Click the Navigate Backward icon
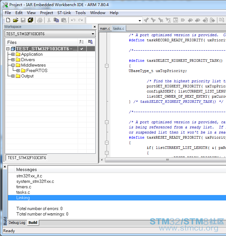This screenshot has height=236, width=226. [205, 20]
